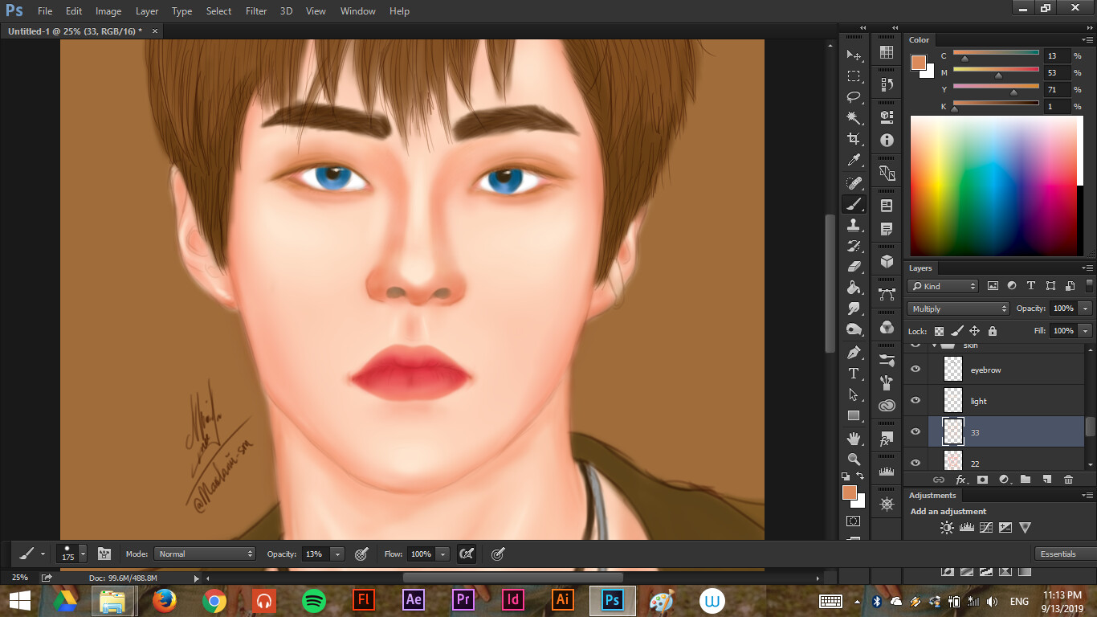Toggle the layer filter on/off switch
Image resolution: width=1097 pixels, height=617 pixels.
(x=1090, y=285)
